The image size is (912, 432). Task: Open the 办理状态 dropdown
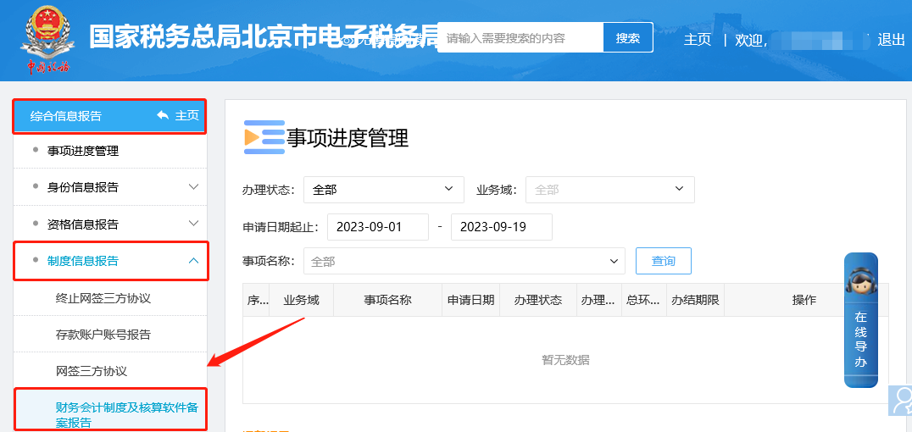tap(383, 190)
